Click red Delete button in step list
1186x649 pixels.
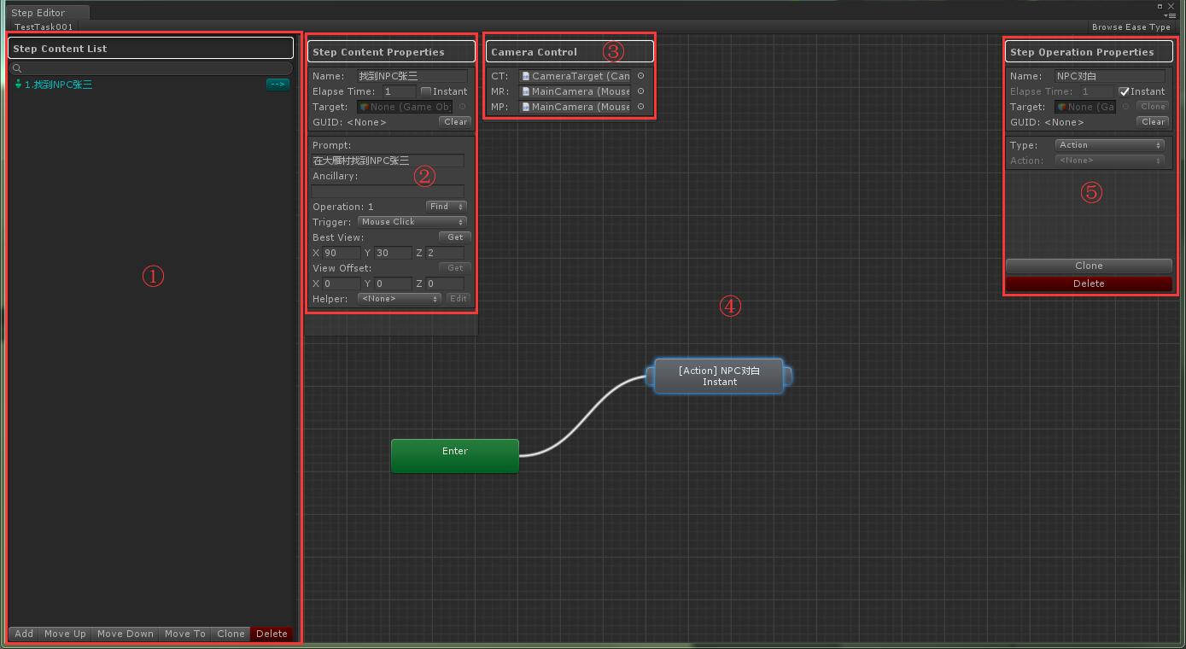coord(272,634)
